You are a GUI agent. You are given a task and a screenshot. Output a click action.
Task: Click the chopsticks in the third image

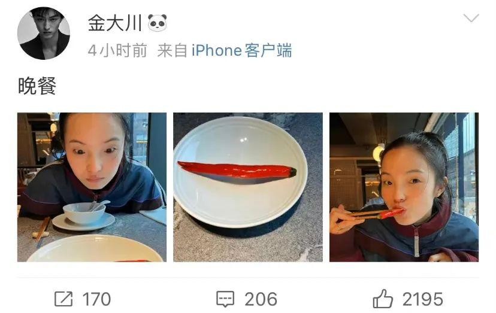(367, 214)
